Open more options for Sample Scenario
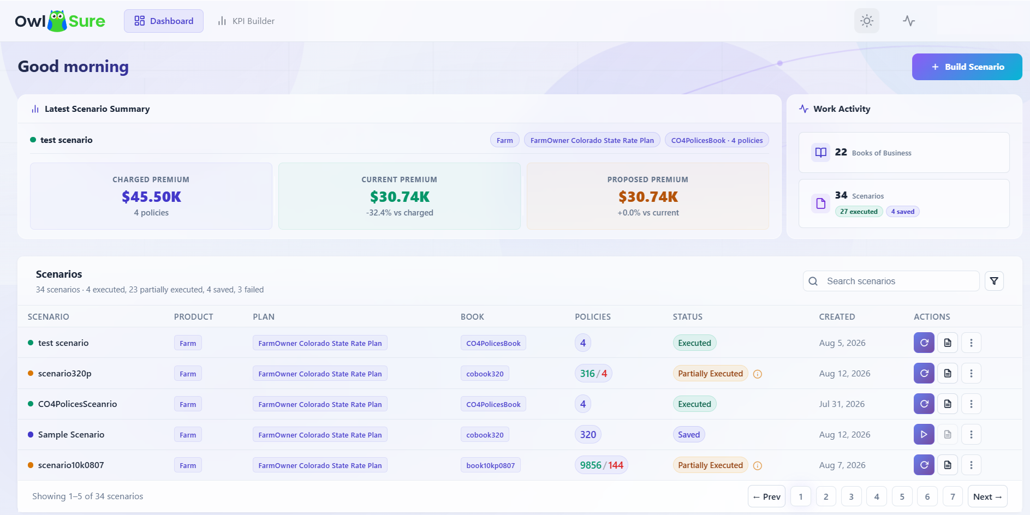 coord(971,434)
